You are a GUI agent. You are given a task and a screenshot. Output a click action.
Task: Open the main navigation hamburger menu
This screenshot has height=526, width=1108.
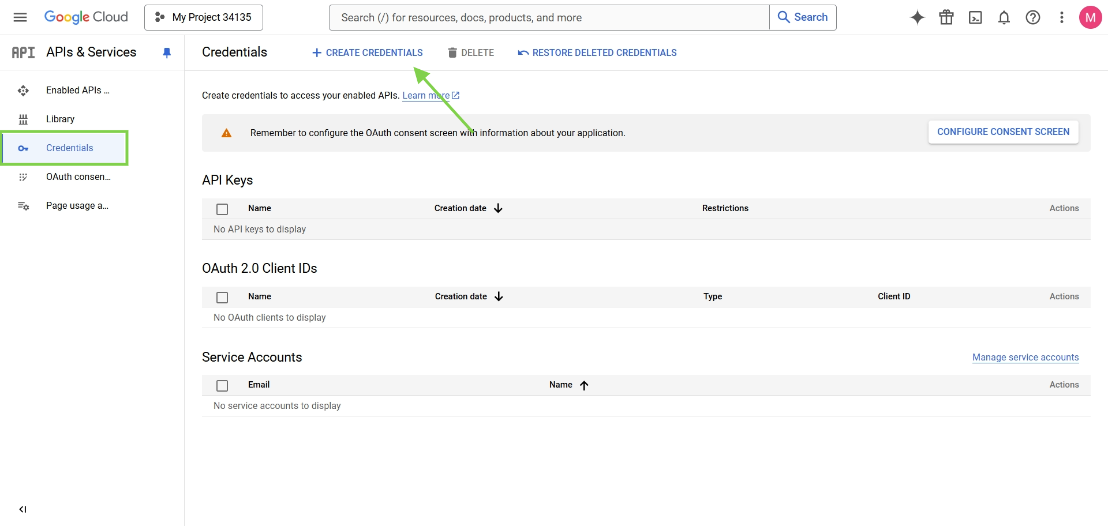pyautogui.click(x=20, y=17)
